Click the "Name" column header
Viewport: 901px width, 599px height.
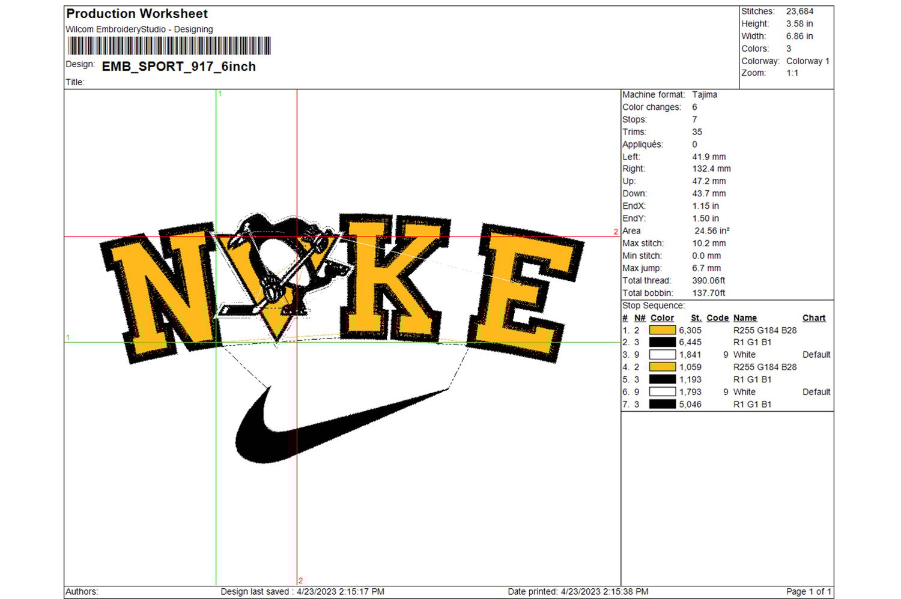[x=745, y=318]
